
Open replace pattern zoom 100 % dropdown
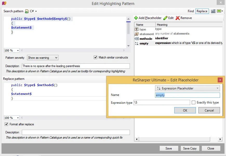click(x=18, y=118)
